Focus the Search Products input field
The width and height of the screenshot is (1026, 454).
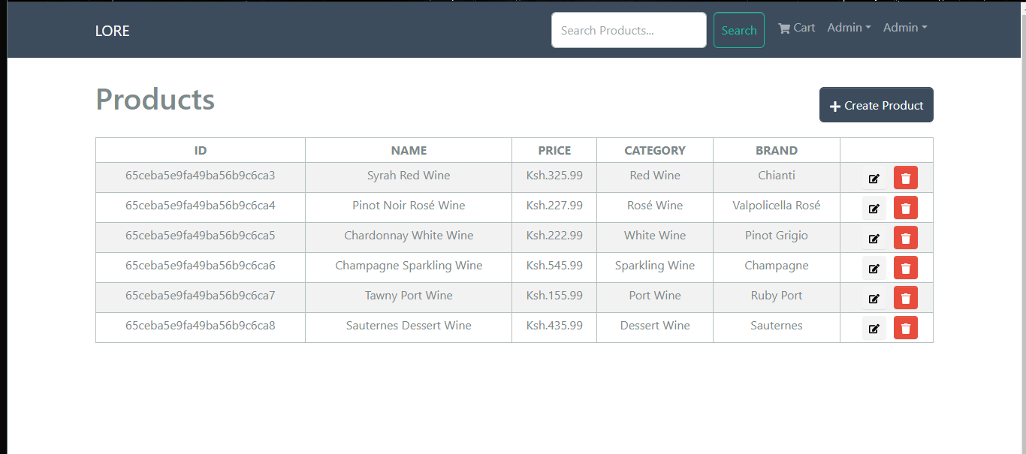click(629, 30)
